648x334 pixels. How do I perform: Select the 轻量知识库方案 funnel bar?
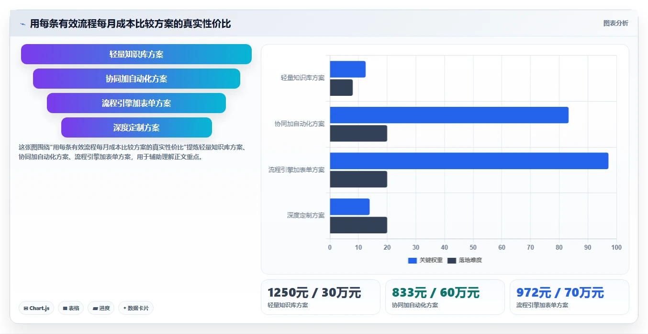pyautogui.click(x=136, y=54)
